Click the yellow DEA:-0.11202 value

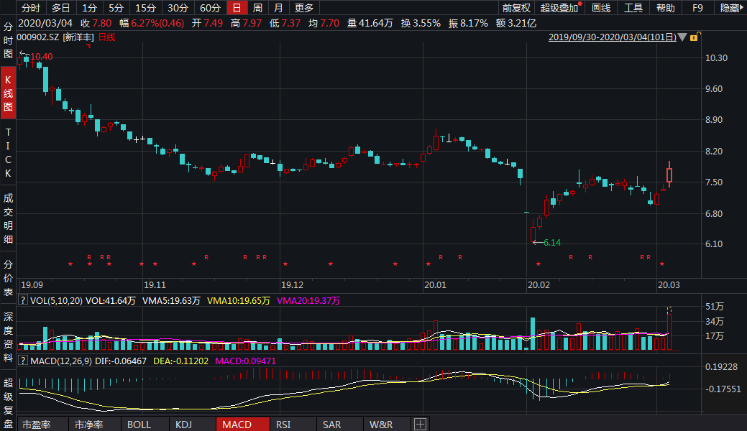(181, 361)
